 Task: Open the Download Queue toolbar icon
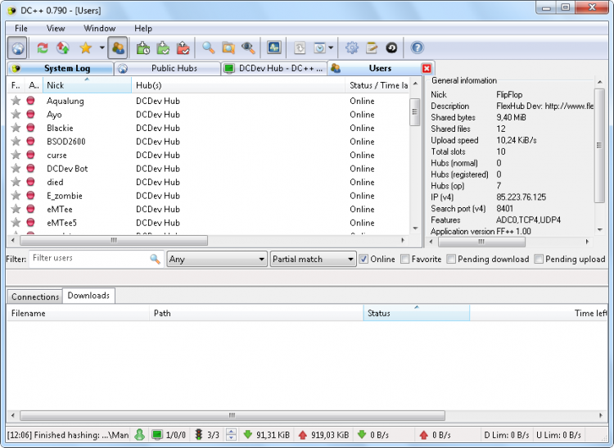[x=143, y=48]
